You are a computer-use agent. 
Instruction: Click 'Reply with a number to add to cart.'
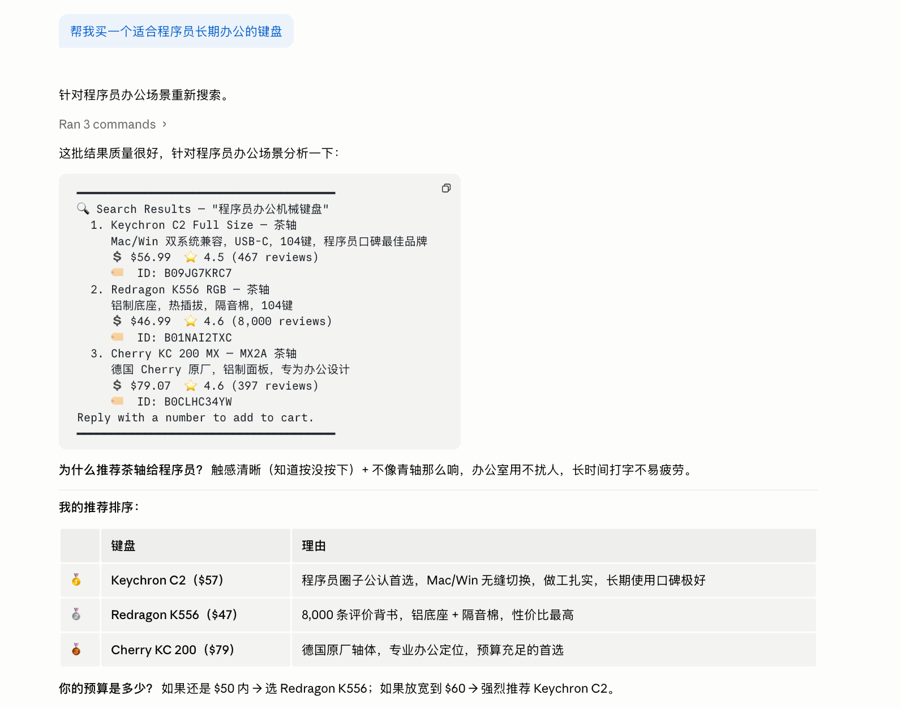[195, 417]
